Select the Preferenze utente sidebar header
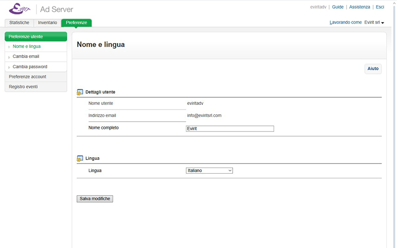This screenshot has height=248, width=397. click(x=35, y=36)
